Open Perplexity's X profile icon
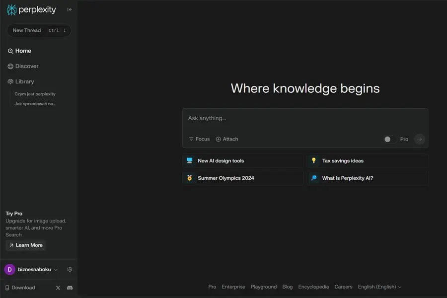Image resolution: width=447 pixels, height=298 pixels. click(x=58, y=288)
